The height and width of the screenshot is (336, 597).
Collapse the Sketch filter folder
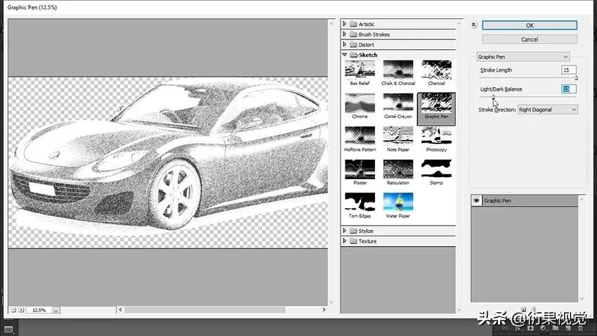click(345, 55)
